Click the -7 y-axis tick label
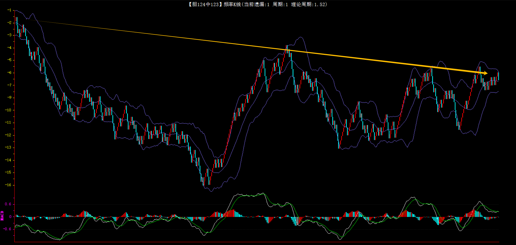This screenshot has height=245, width=516. coord(9,85)
